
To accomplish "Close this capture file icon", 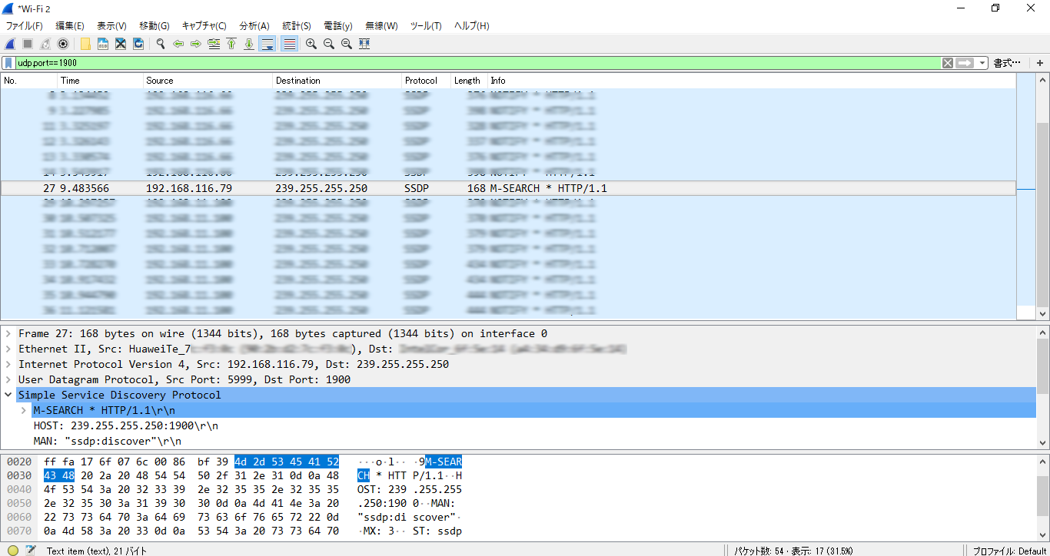I will [x=121, y=44].
